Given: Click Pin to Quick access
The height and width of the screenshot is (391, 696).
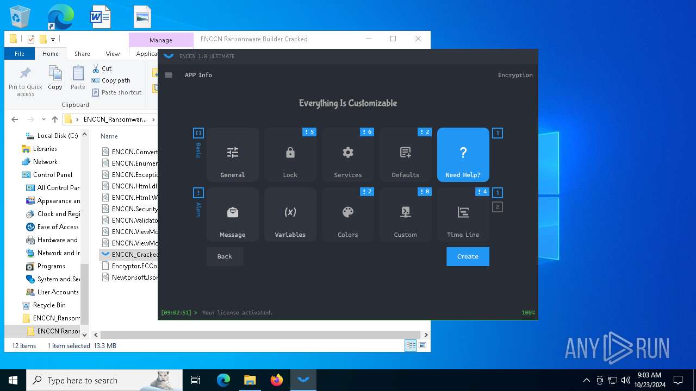Looking at the screenshot, I should (x=26, y=81).
